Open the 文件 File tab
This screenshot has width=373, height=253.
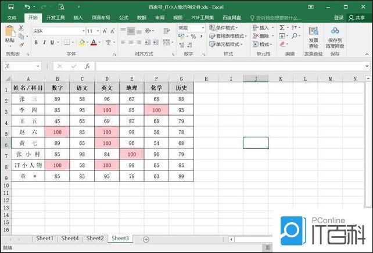pos(12,17)
